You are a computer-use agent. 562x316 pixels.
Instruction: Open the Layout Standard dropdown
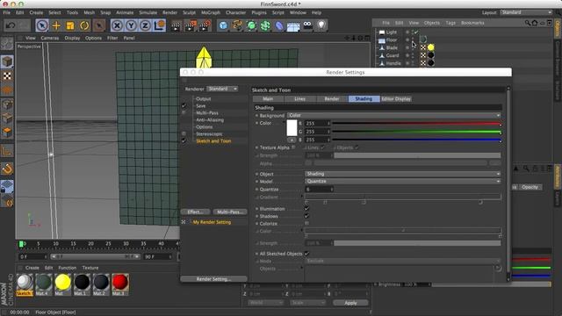coord(526,12)
